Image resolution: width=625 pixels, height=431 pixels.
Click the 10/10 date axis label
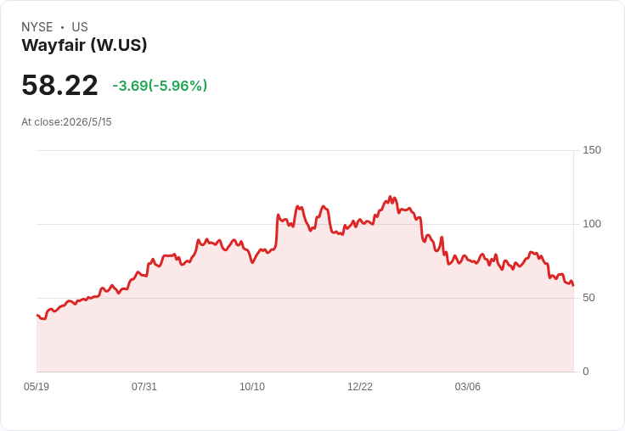point(252,386)
